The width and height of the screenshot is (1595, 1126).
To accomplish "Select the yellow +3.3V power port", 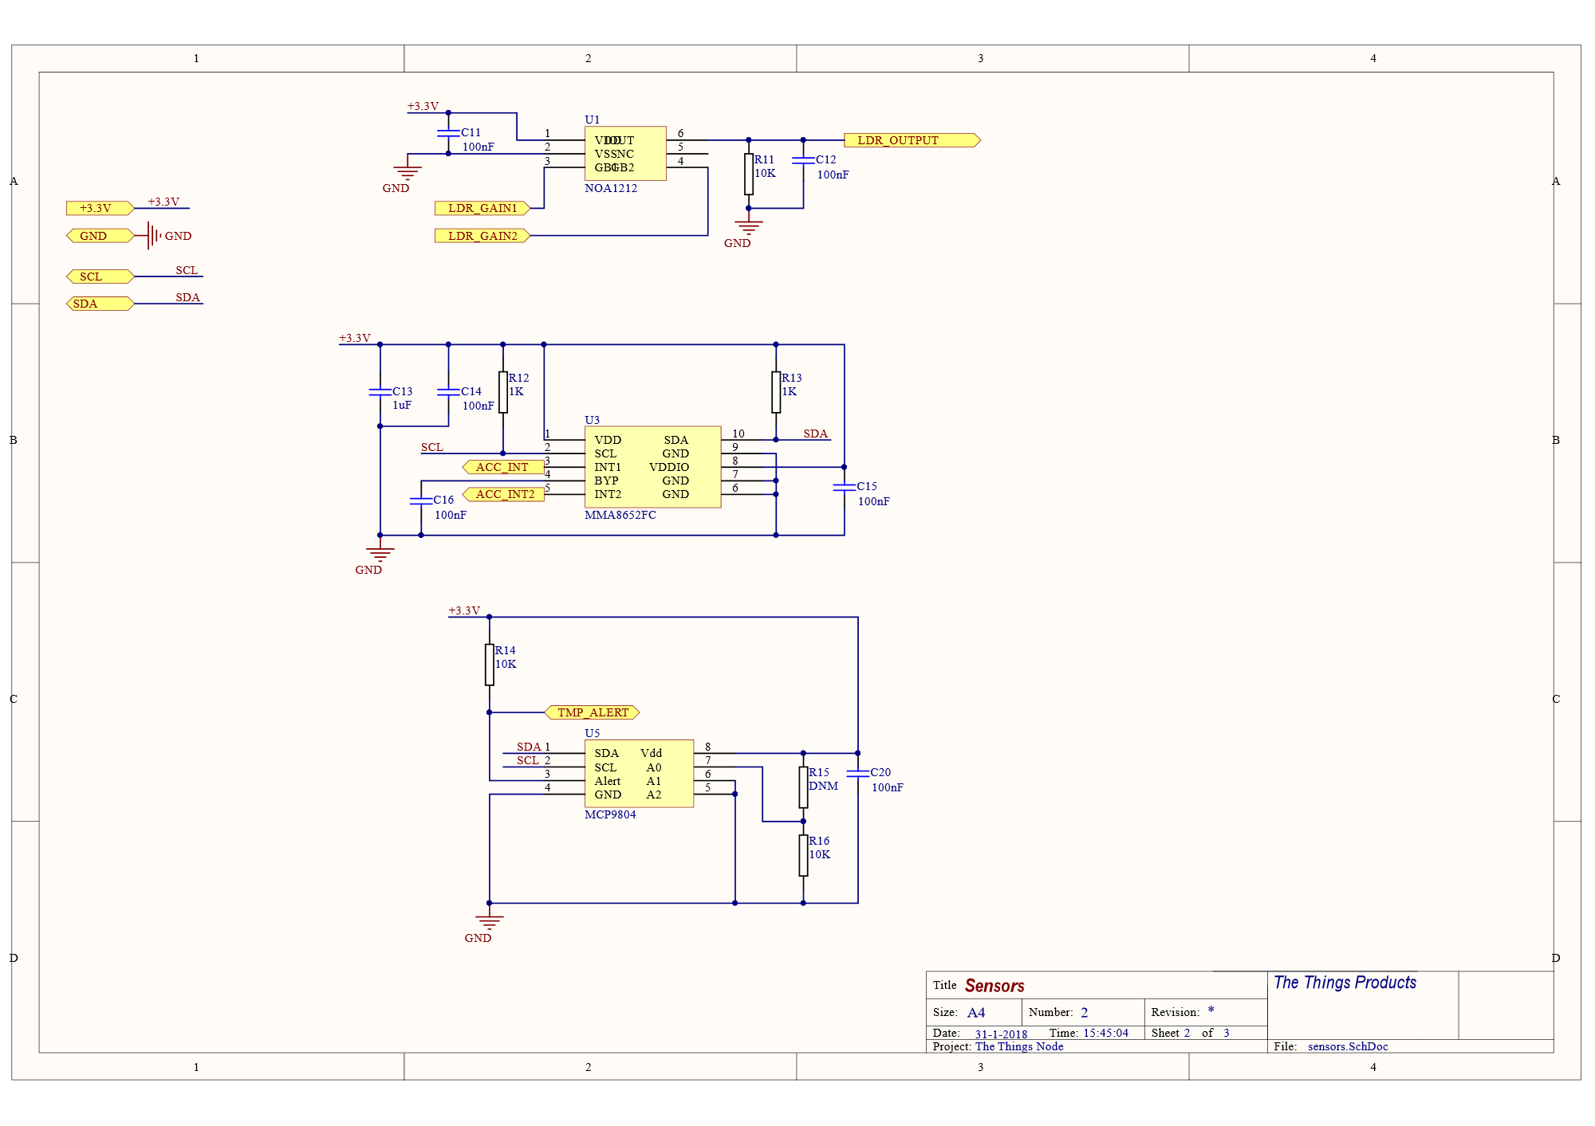I will coord(100,208).
